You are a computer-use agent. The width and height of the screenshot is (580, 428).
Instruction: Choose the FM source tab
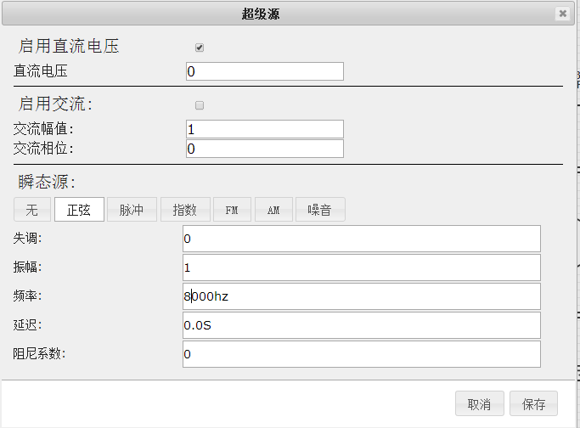coord(233,210)
